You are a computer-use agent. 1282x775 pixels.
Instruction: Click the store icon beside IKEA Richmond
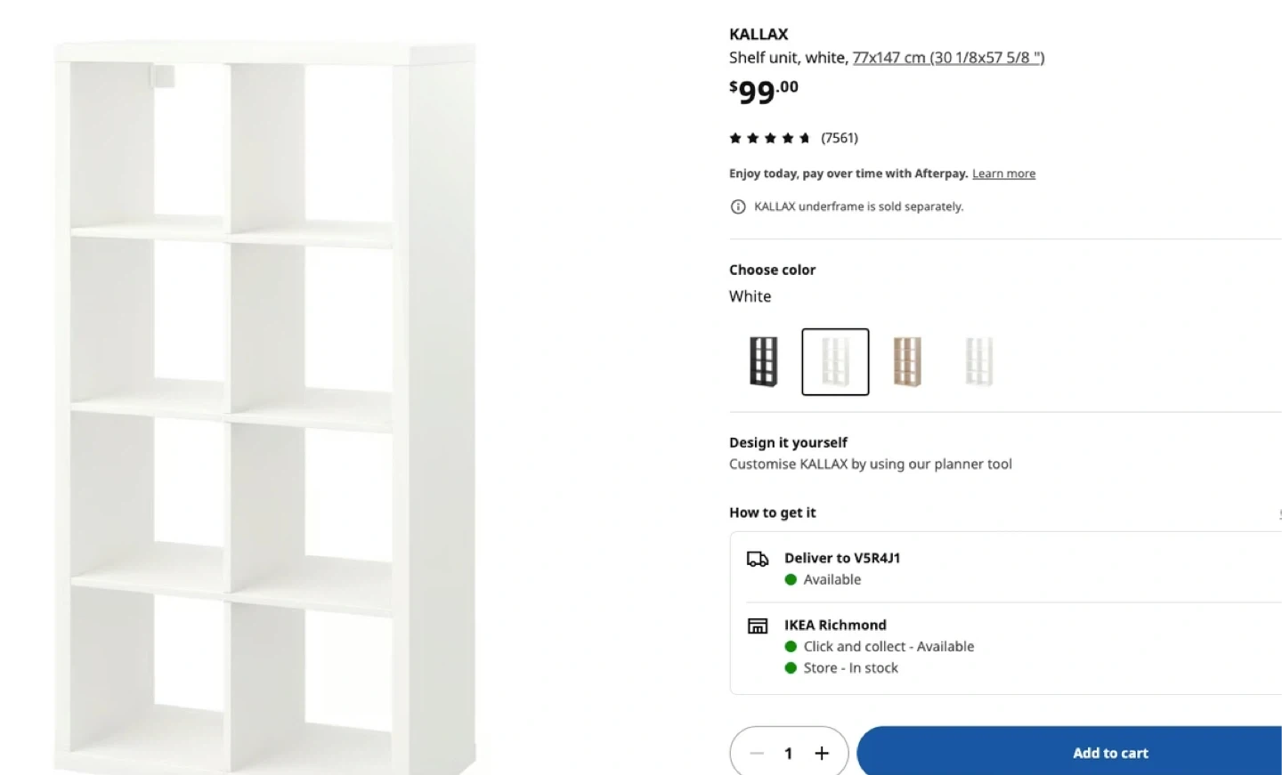pos(758,626)
